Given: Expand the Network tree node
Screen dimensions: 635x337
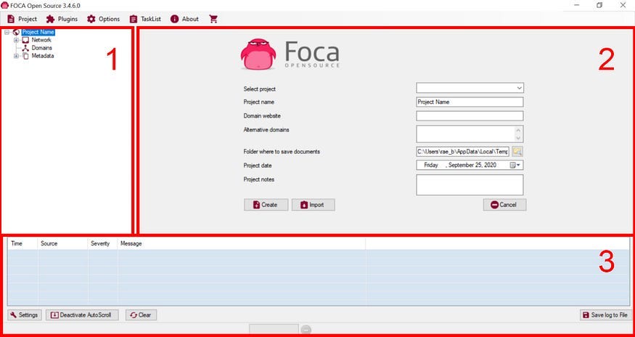Looking at the screenshot, I should click(16, 40).
